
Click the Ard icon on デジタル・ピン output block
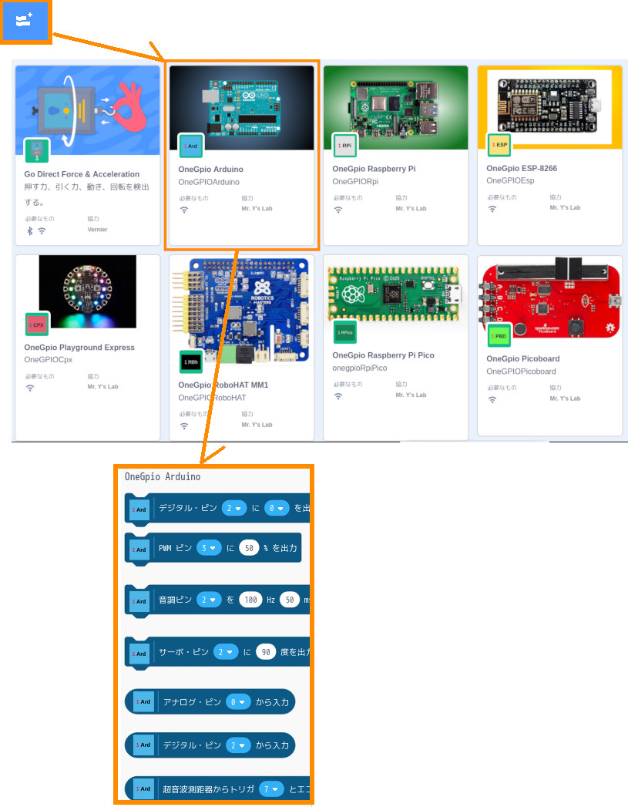(139, 509)
